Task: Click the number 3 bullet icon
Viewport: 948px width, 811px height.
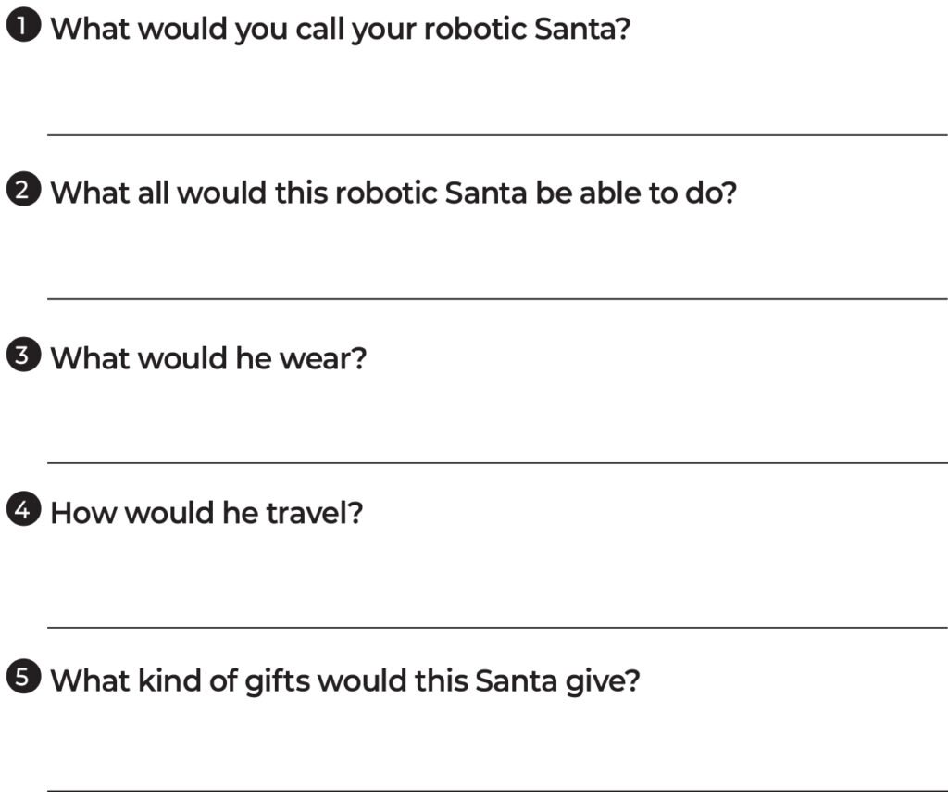Action: pos(22,356)
